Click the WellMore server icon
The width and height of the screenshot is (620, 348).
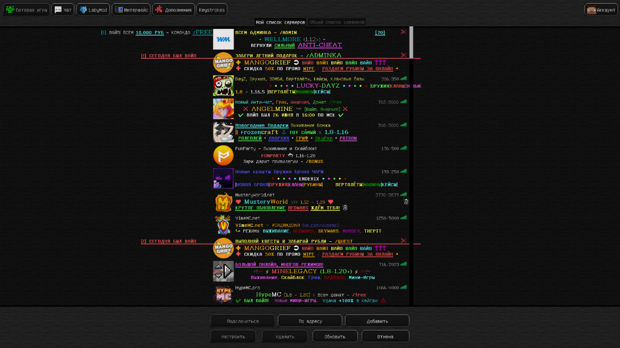click(x=223, y=39)
